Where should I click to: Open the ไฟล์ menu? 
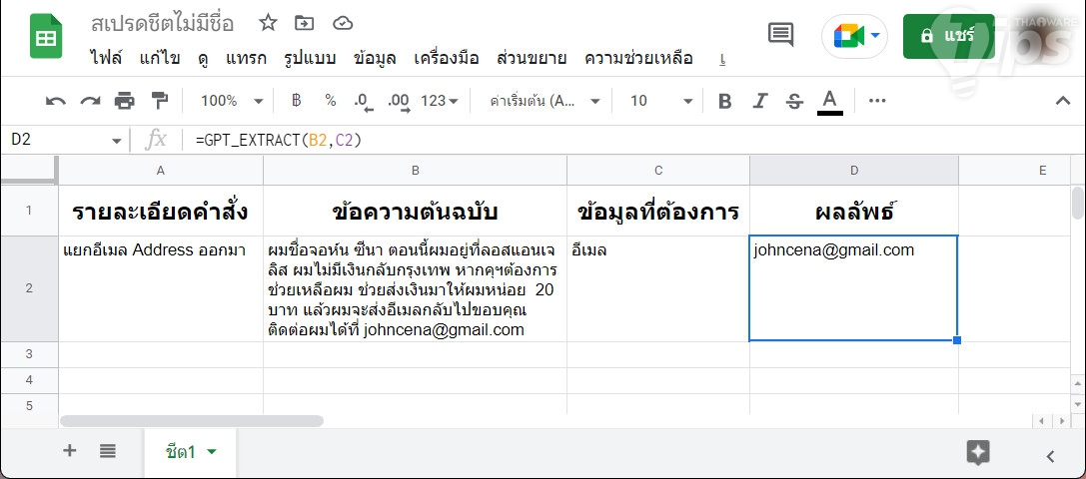pyautogui.click(x=106, y=58)
